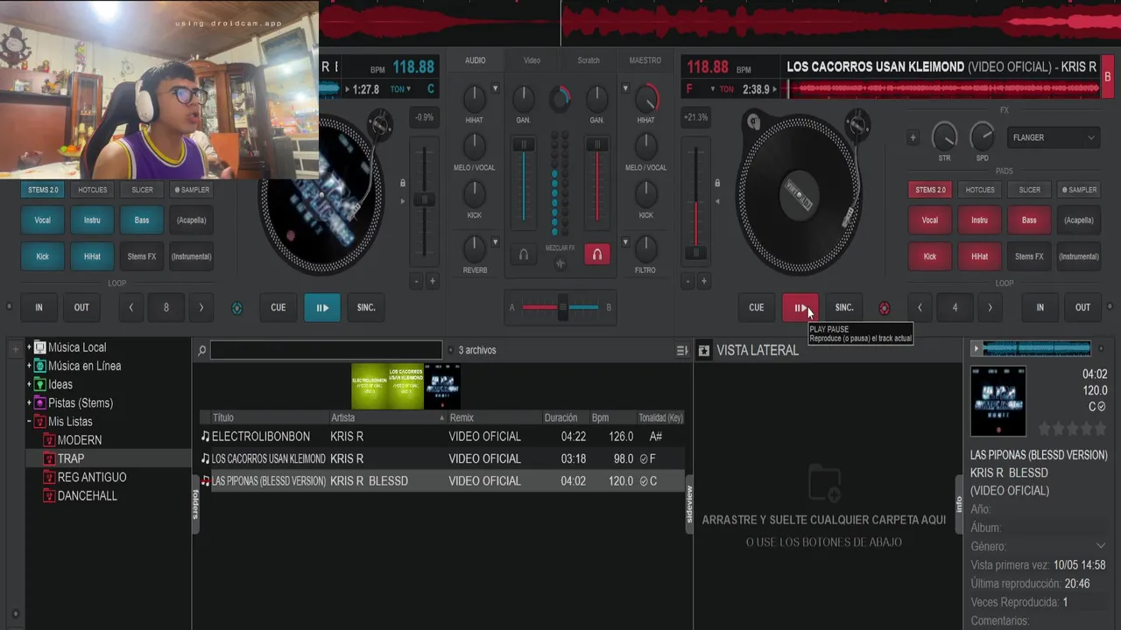1121x630 pixels.
Task: Click right deck pitch plus button
Action: 703,281
